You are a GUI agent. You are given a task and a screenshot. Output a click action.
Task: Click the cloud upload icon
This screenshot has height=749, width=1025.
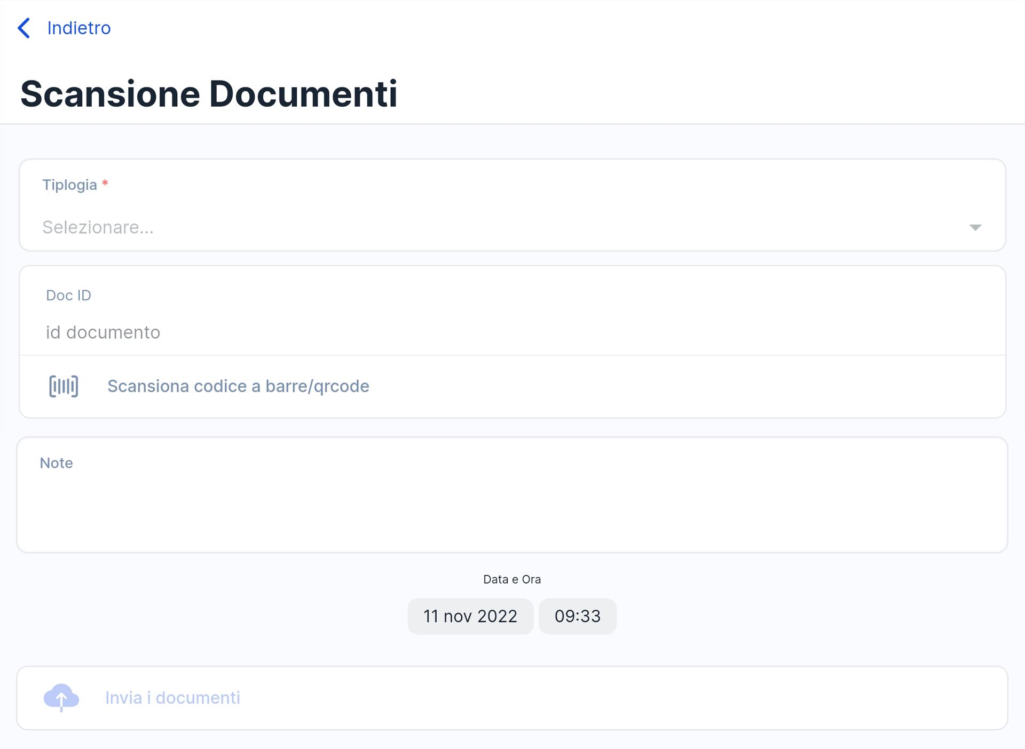[61, 697]
